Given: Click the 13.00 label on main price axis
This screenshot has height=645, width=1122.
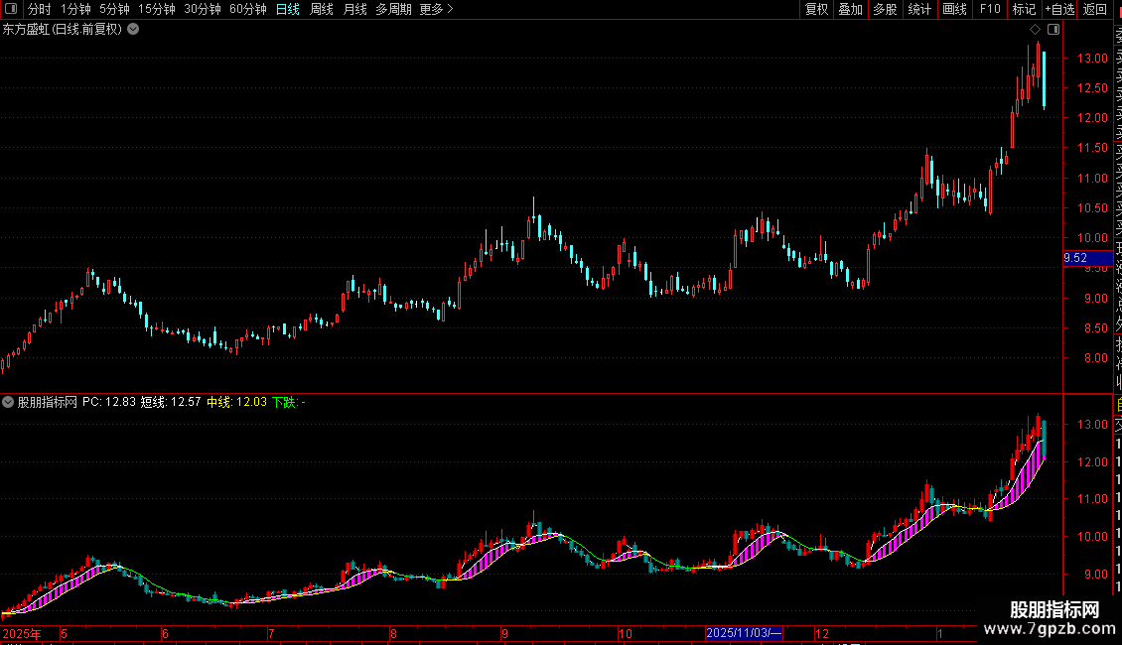Looking at the screenshot, I should (x=1092, y=58).
